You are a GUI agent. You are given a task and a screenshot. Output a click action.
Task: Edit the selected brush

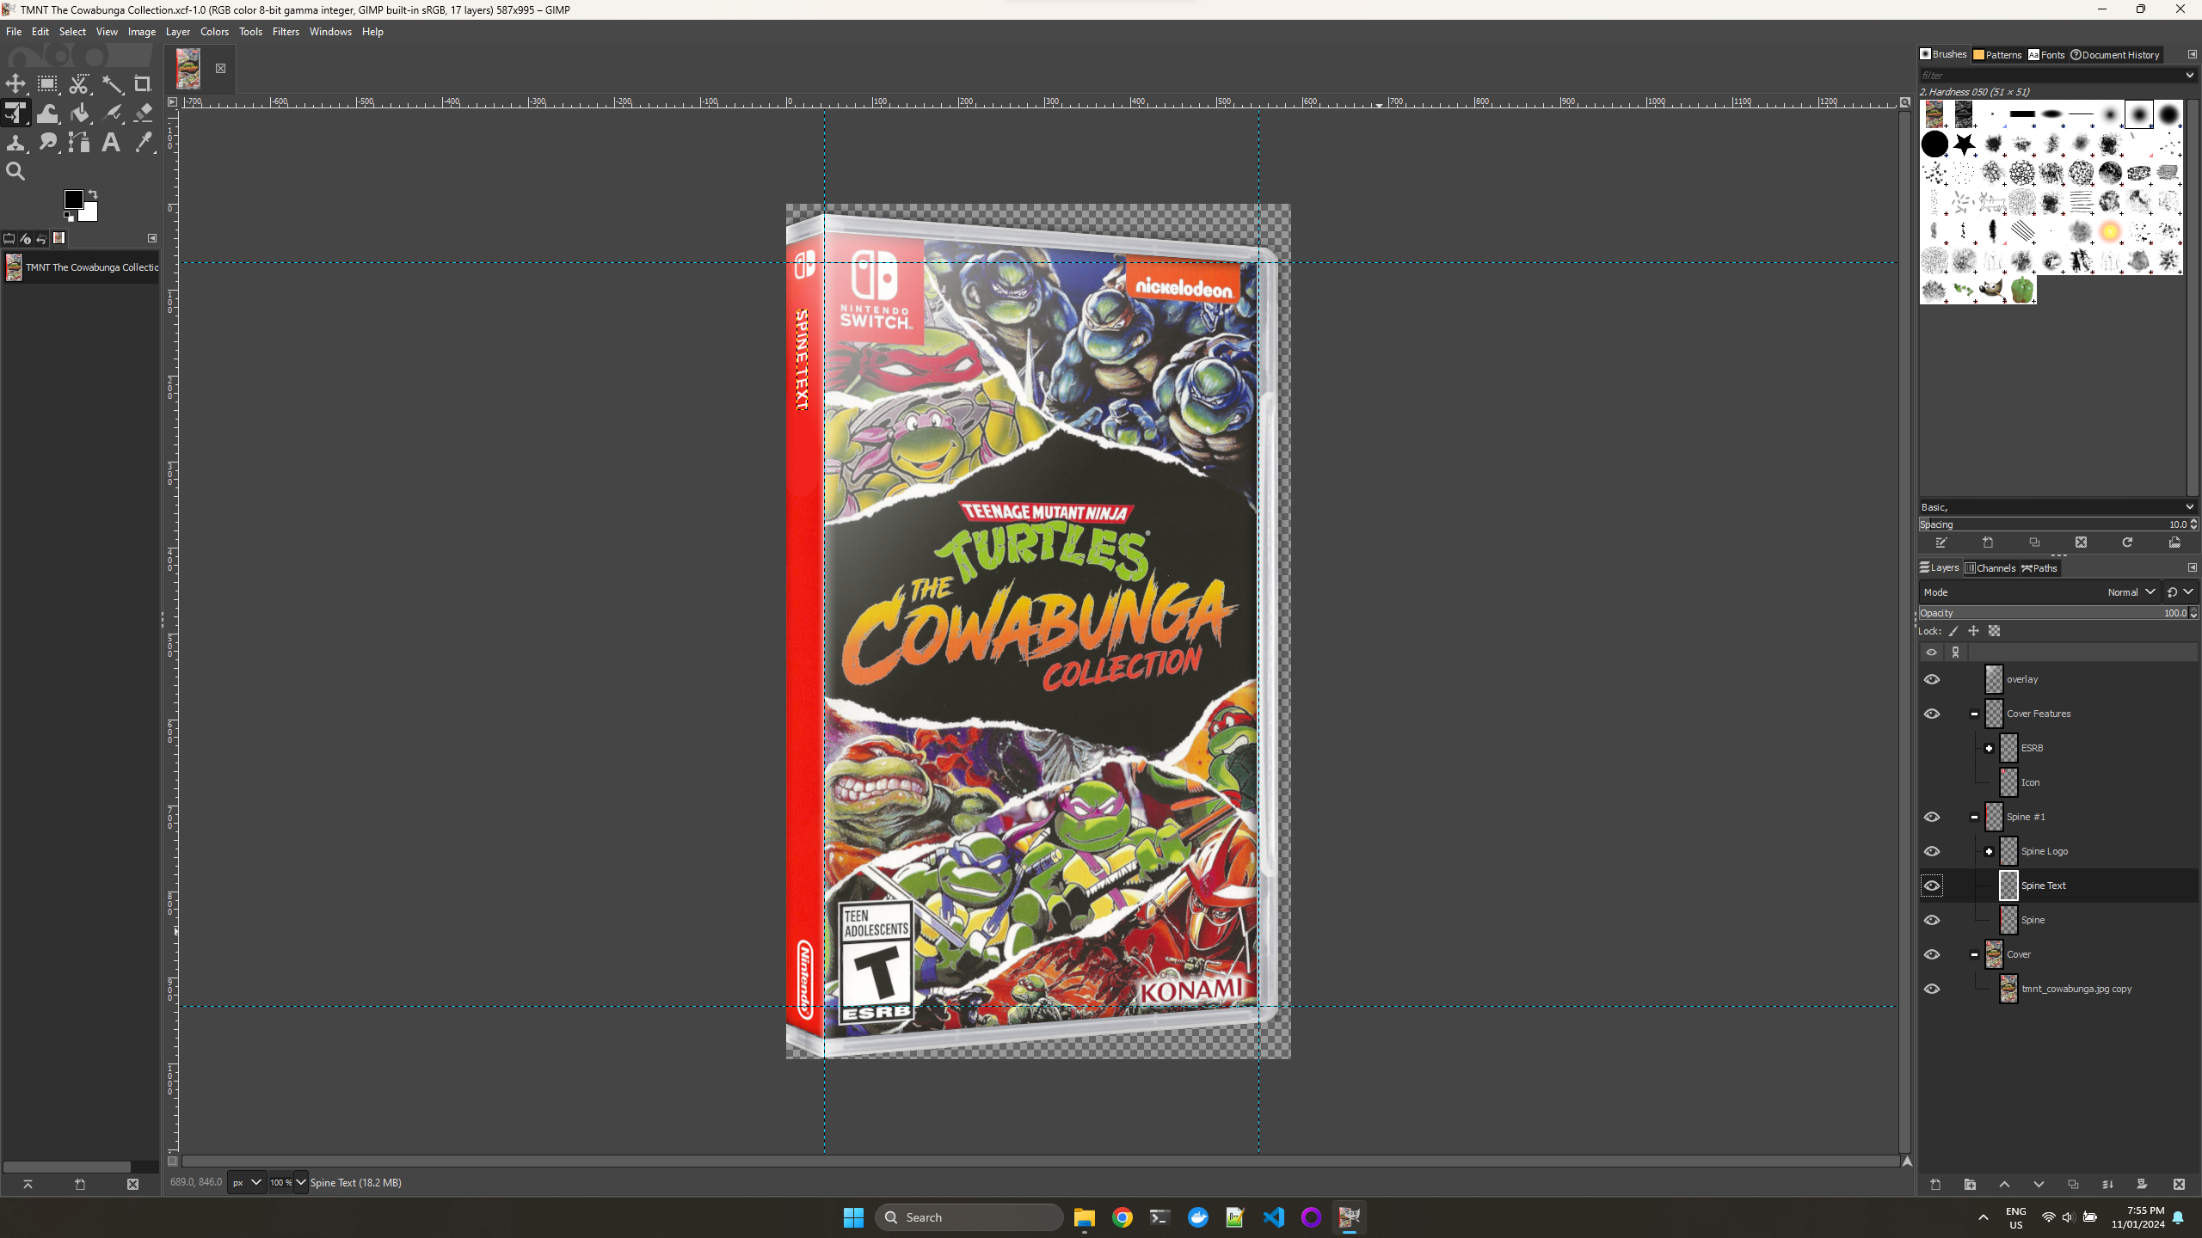pos(1941,542)
